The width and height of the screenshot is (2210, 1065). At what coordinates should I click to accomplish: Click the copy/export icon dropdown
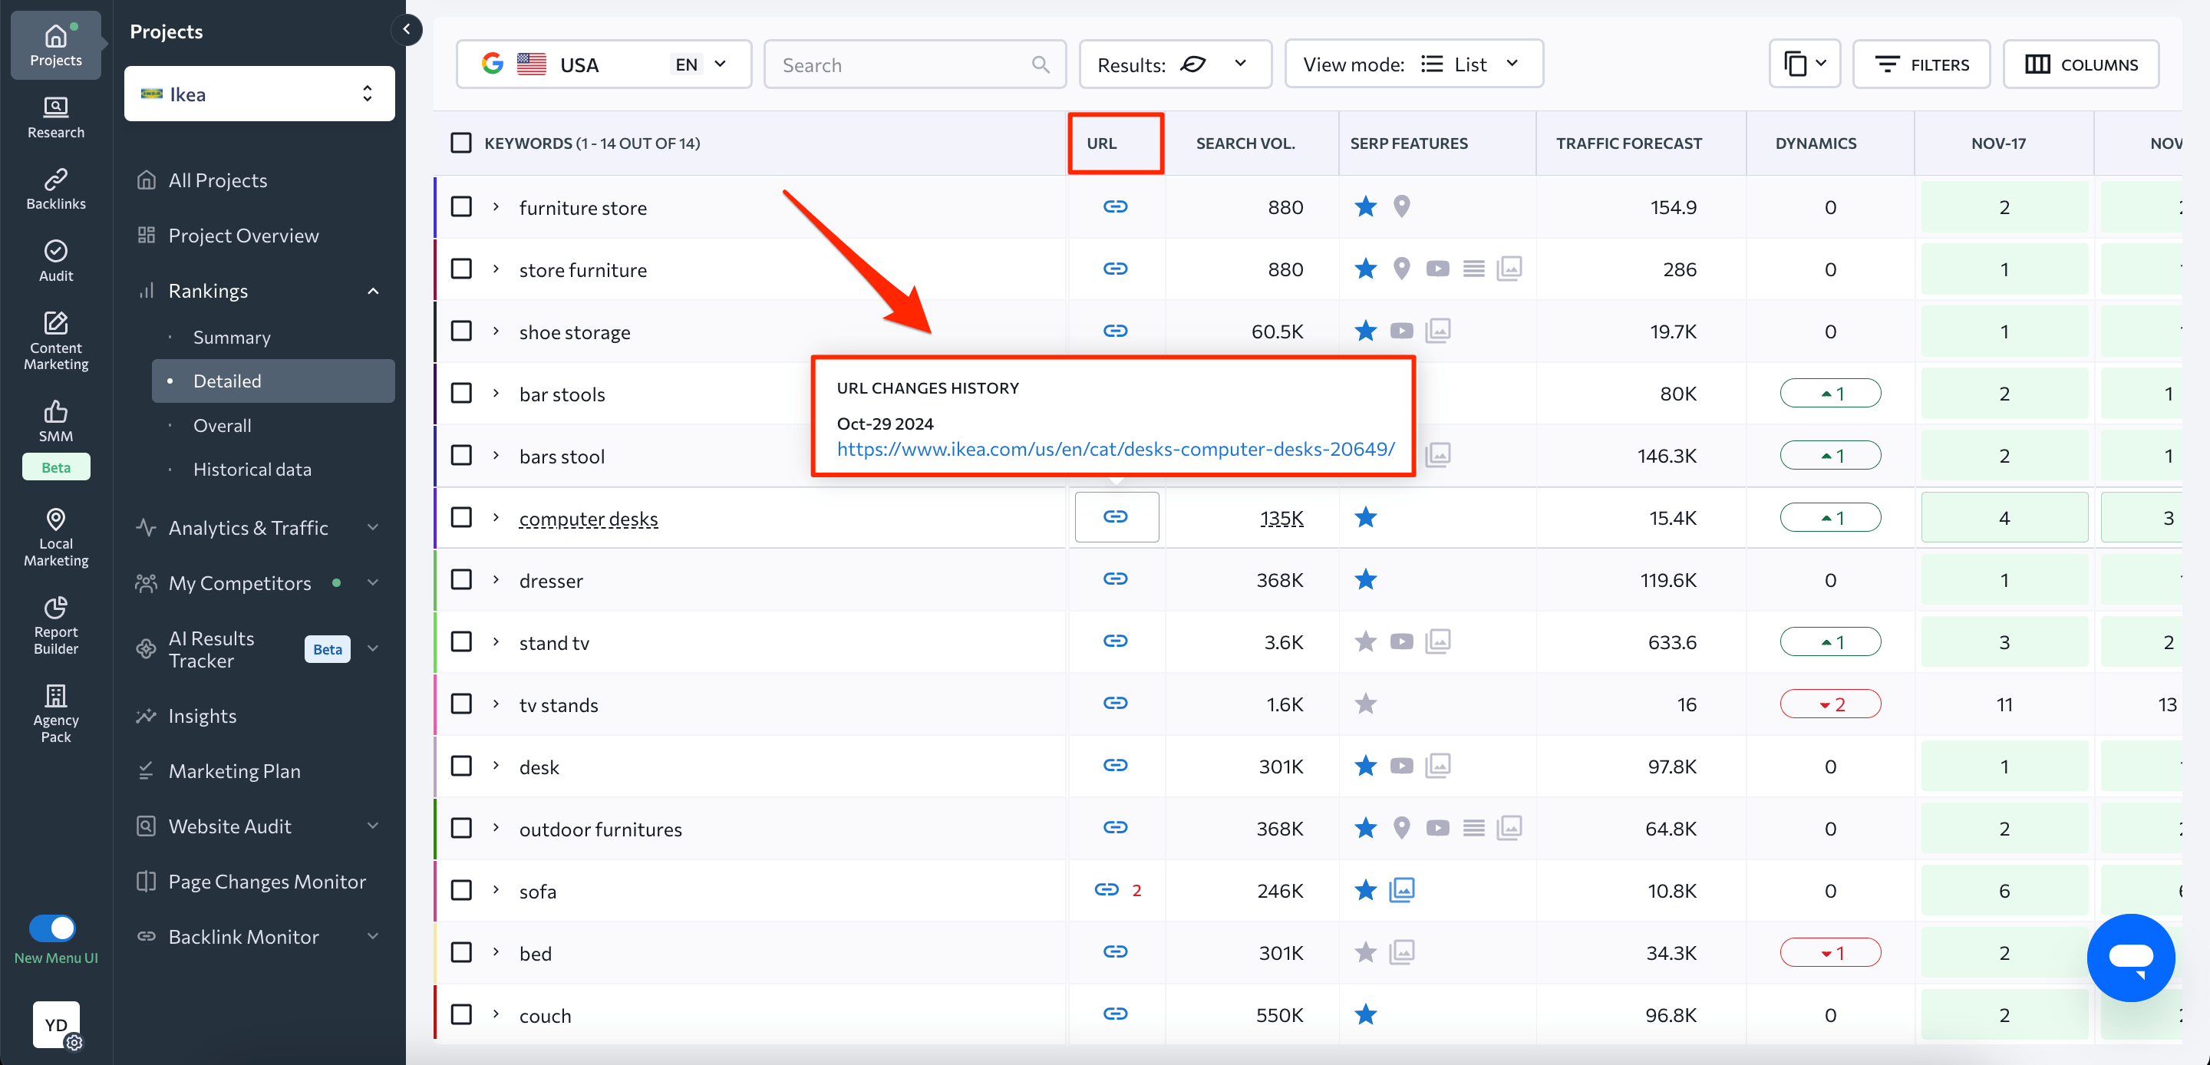(x=1803, y=64)
